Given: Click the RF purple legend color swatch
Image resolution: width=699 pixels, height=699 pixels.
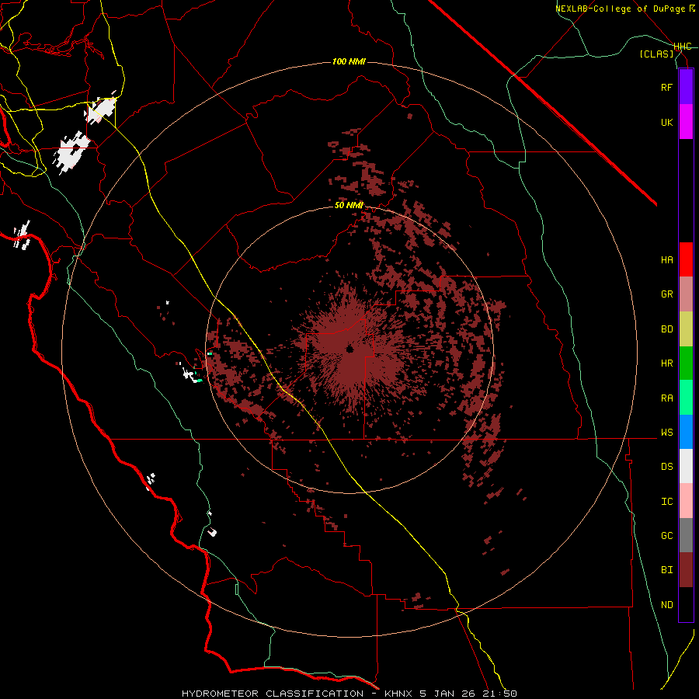Looking at the screenshot, I should tap(686, 87).
